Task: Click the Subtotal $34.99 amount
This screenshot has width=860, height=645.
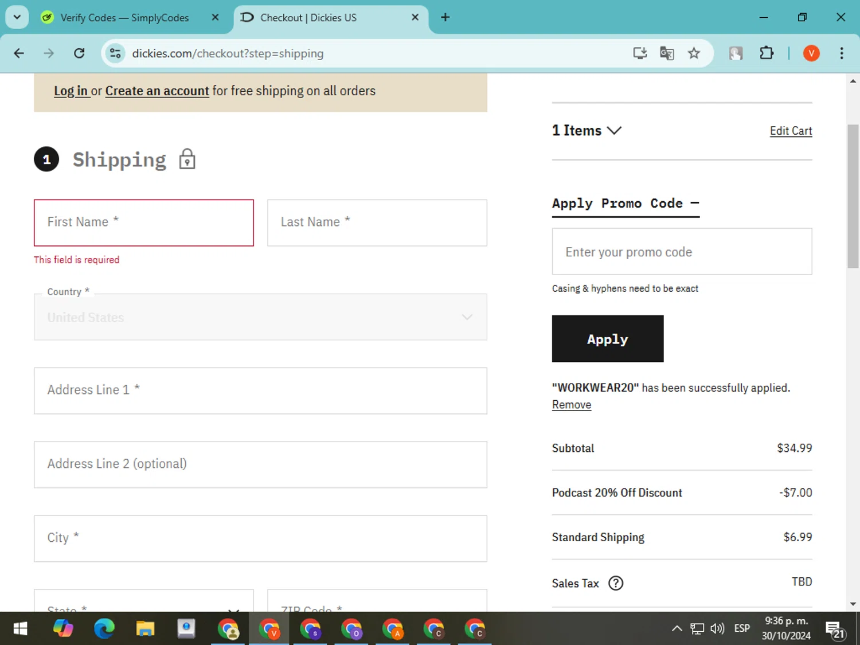Action: tap(794, 448)
